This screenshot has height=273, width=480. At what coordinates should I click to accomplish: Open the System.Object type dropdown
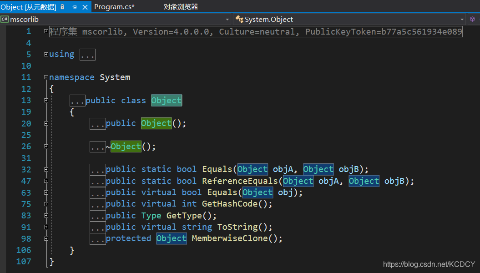point(462,19)
